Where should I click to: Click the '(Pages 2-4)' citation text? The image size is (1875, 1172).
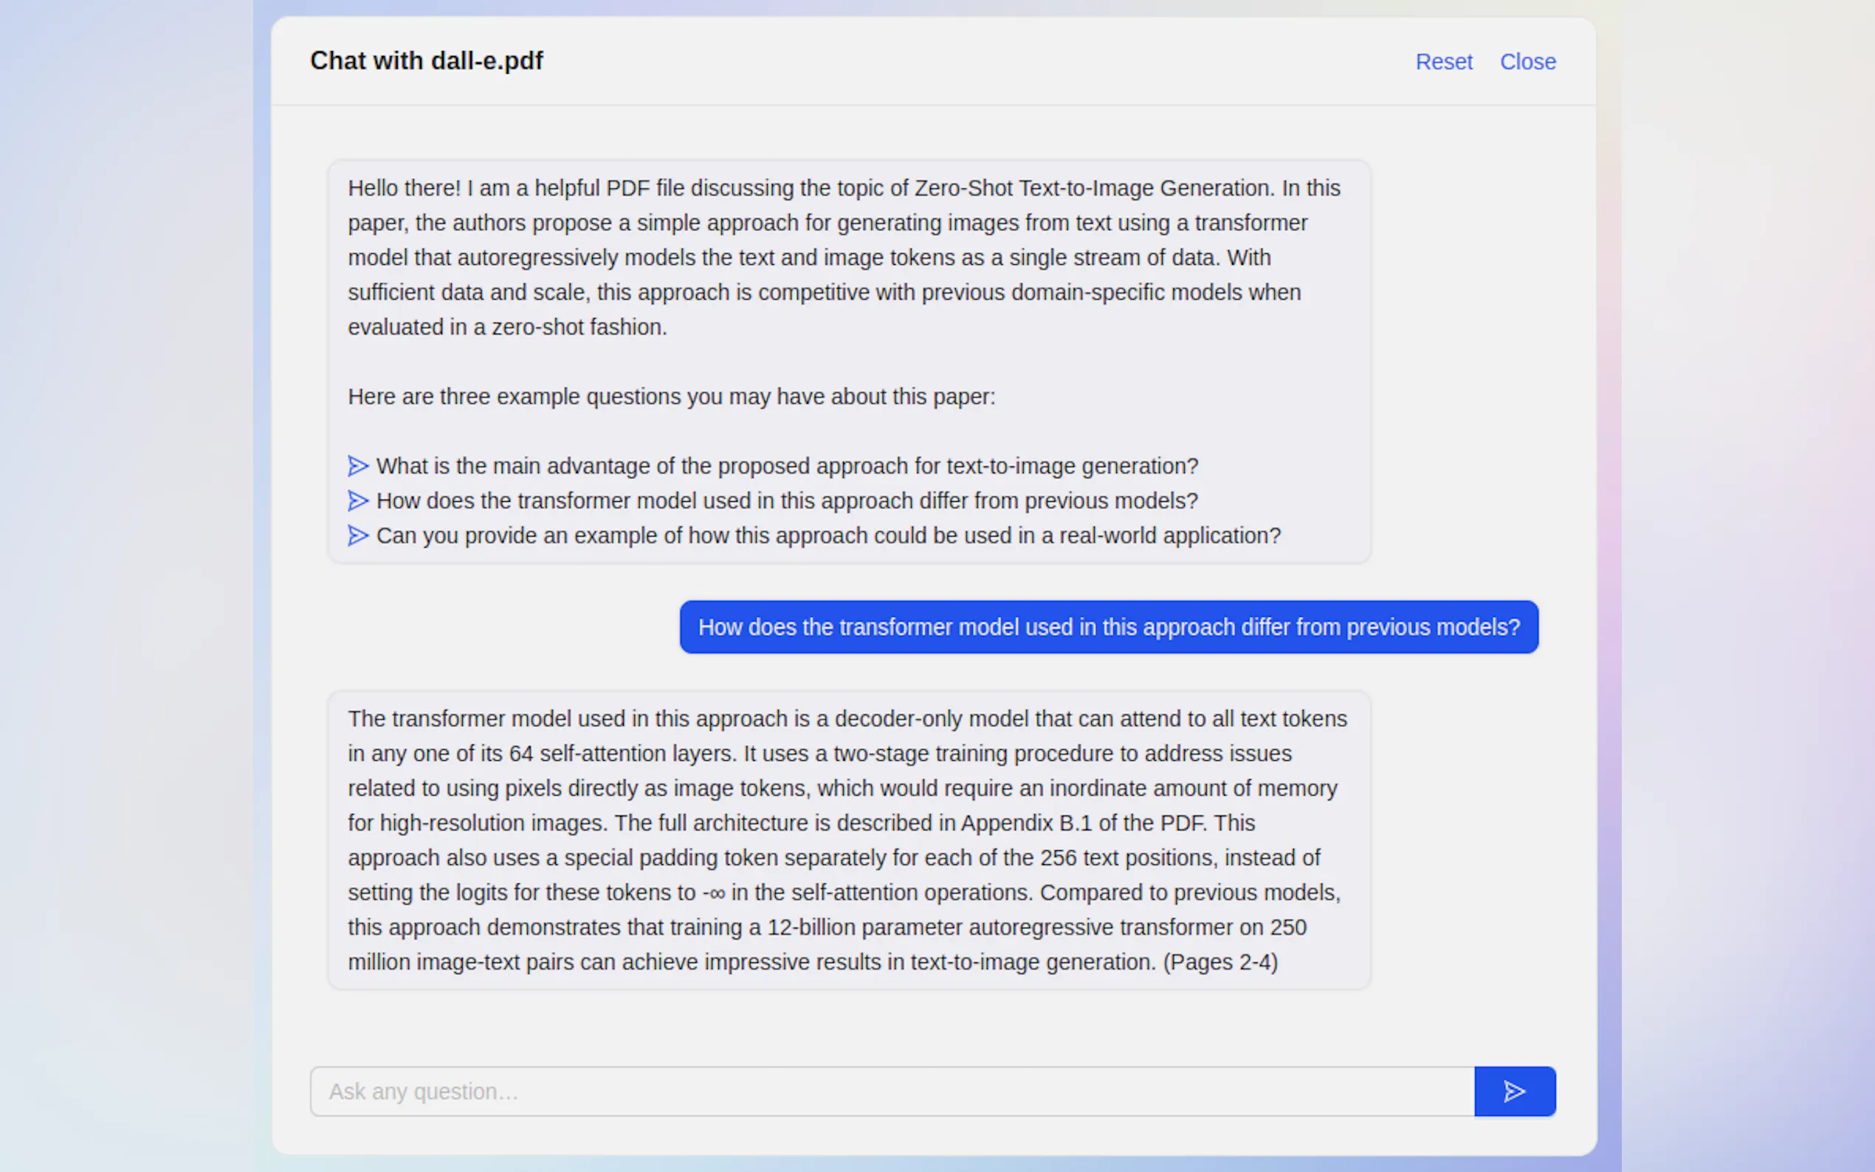click(1220, 962)
